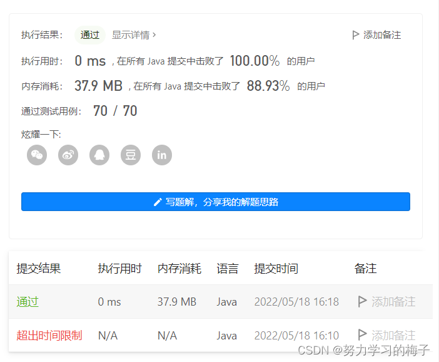
Task: Click the 100.00% runtime percentile value
Action: [255, 61]
